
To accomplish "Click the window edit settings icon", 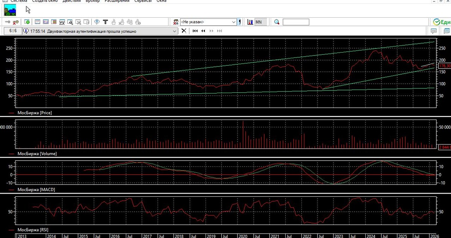I will pos(70,22).
